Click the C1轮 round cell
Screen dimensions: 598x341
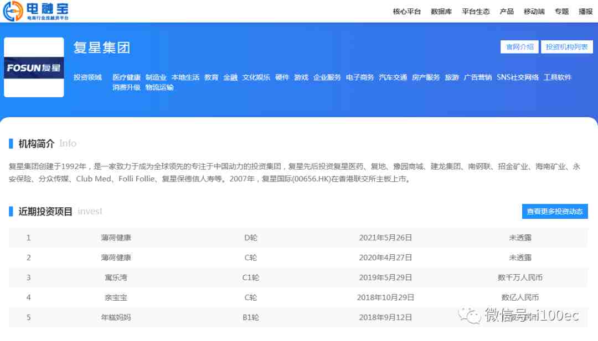(x=251, y=277)
